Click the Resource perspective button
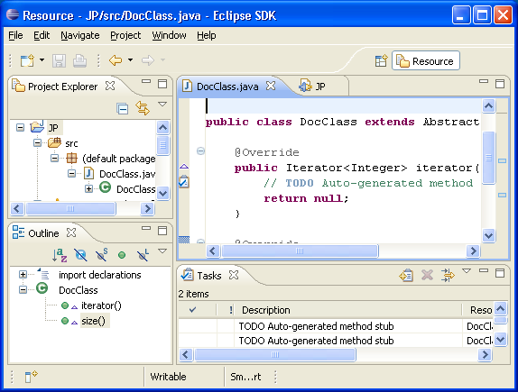The height and width of the screenshot is (392, 518). [x=426, y=60]
